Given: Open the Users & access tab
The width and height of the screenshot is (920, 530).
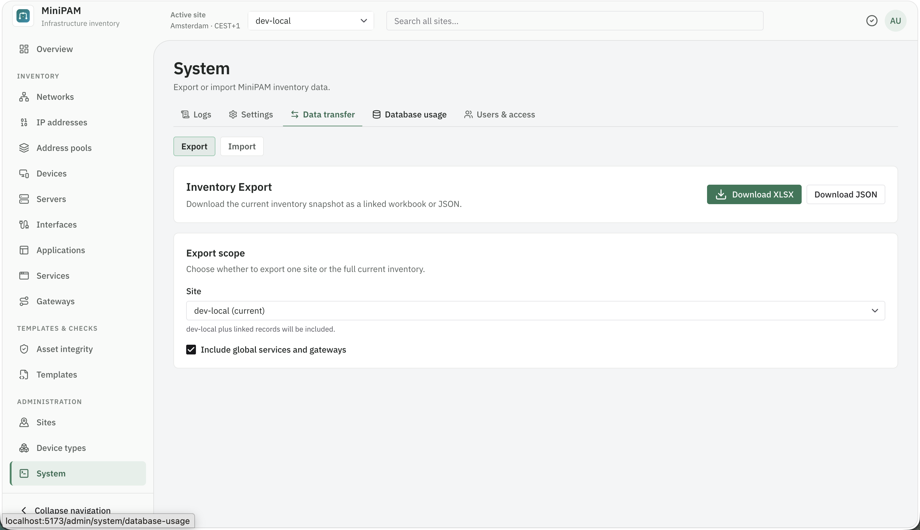Looking at the screenshot, I should click(x=500, y=115).
